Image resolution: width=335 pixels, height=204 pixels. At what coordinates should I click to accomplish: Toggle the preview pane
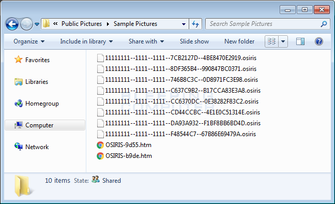(300, 41)
